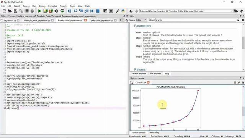
Task: Open the Consoles menu
Action: 52,6
